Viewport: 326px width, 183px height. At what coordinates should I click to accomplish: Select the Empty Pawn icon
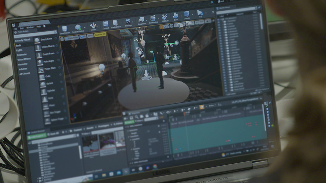tap(39, 55)
